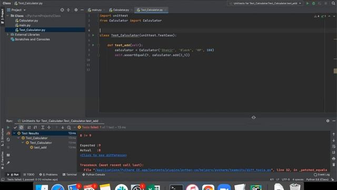The height and width of the screenshot is (190, 337).
Task: Change LF line separator in status bar
Action: 277,179
